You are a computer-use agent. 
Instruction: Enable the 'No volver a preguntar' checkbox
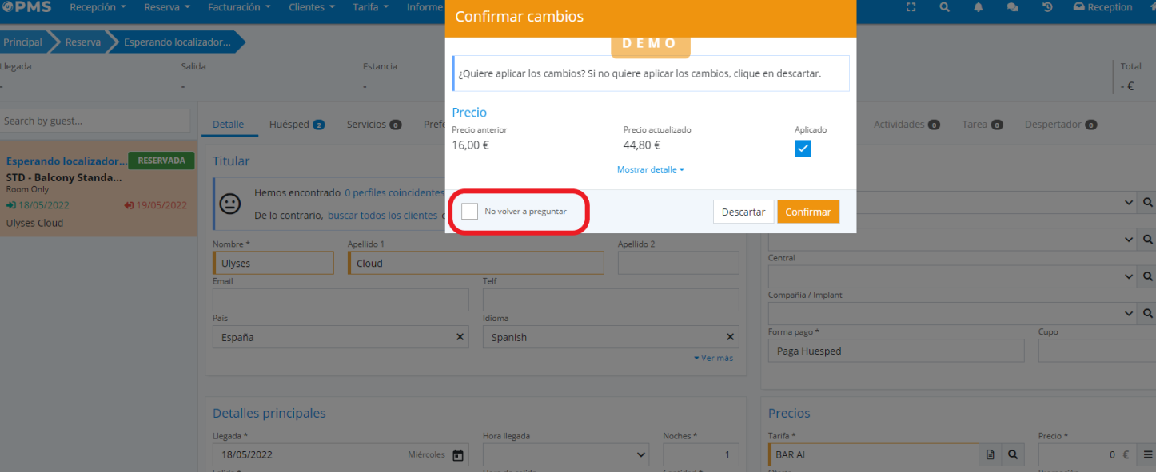tap(469, 211)
